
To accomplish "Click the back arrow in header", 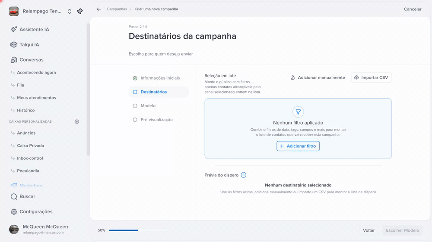I will click(99, 9).
